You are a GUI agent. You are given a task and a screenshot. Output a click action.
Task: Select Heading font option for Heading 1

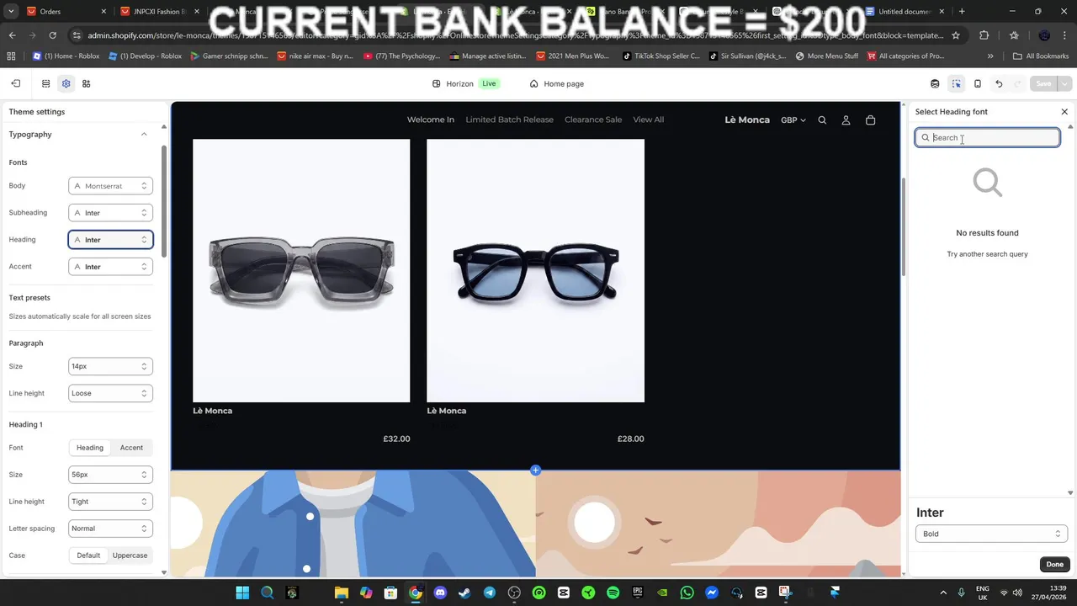tap(90, 448)
